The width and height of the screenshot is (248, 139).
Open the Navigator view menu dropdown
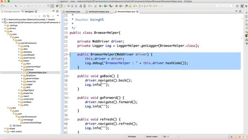click(58, 16)
